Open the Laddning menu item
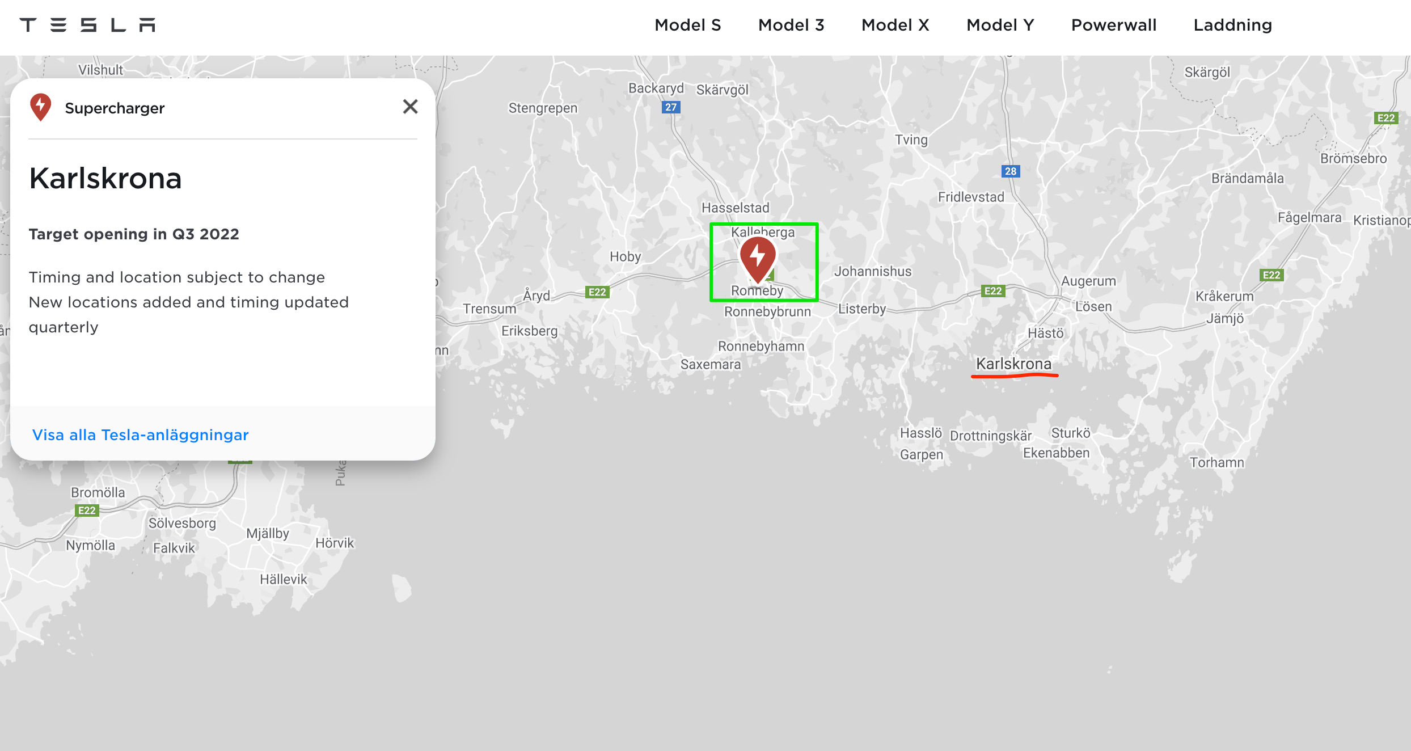This screenshot has width=1411, height=751. coord(1232,25)
